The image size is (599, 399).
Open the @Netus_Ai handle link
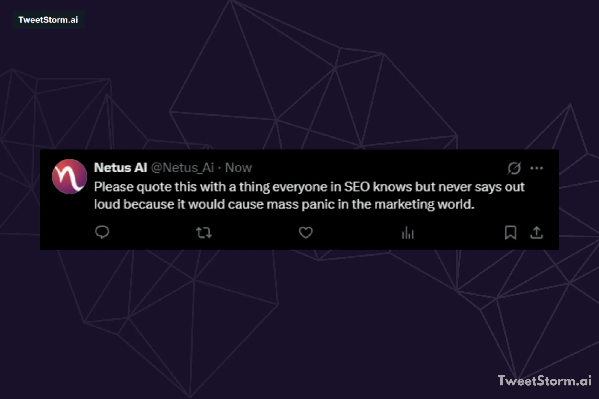pos(183,168)
